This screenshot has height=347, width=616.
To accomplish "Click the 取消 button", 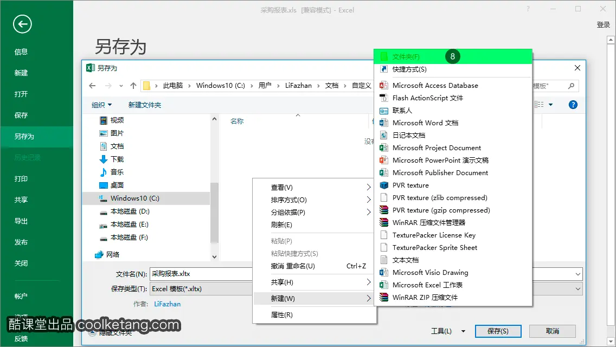I will (553, 331).
